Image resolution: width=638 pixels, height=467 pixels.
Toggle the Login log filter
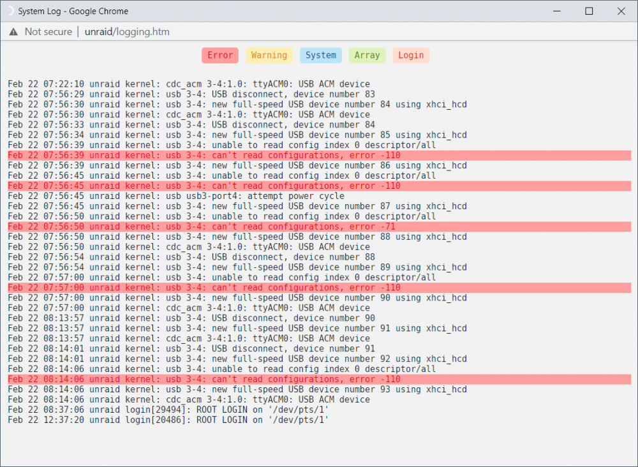point(411,56)
